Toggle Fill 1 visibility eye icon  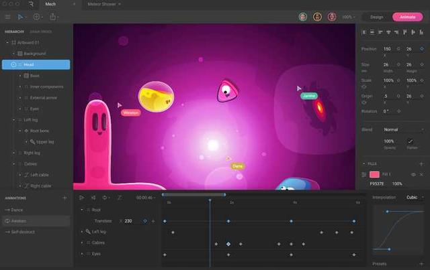[413, 175]
